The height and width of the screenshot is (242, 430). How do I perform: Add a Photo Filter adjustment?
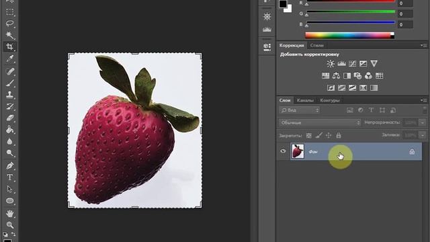click(357, 76)
